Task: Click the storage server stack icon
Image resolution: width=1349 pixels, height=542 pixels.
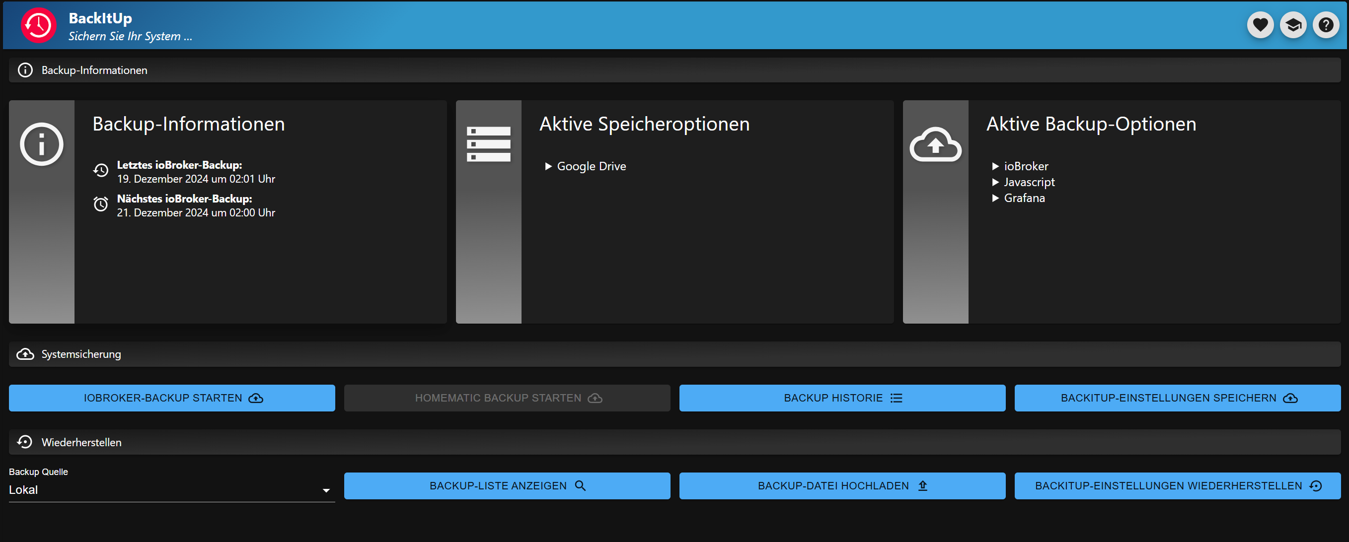Action: click(488, 144)
